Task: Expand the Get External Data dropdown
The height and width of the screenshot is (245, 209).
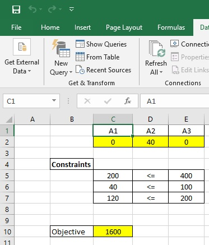Action: click(30, 71)
